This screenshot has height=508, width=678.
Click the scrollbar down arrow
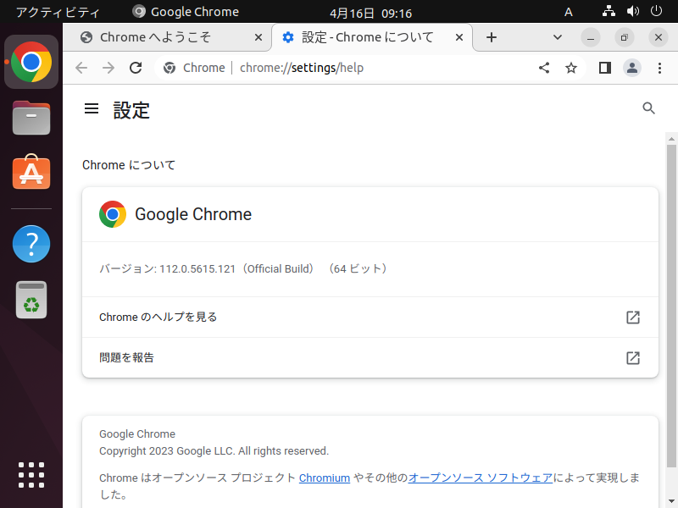(671, 501)
